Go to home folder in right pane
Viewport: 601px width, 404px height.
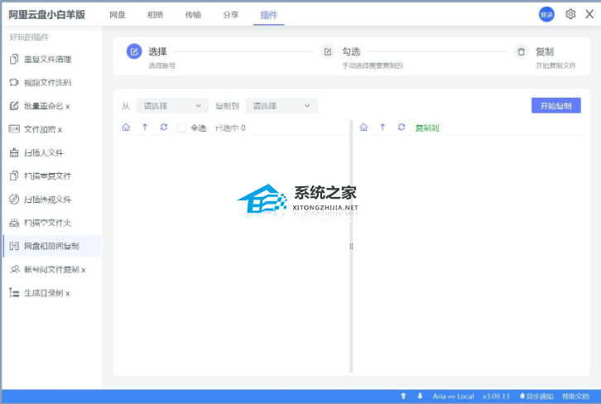pyautogui.click(x=363, y=127)
